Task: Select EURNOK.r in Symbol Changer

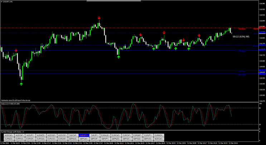Action: [159, 135]
